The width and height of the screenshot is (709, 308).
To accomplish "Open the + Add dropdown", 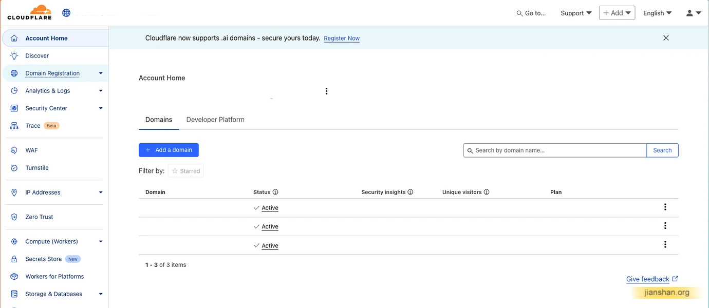I will (617, 13).
